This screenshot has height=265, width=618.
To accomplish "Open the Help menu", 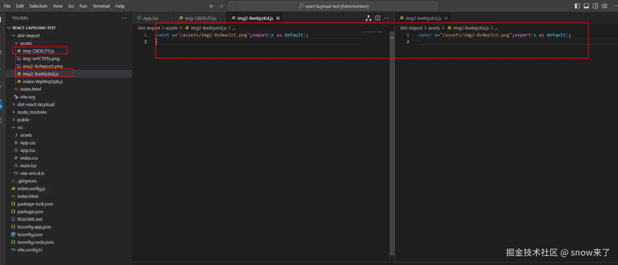I will coord(120,6).
